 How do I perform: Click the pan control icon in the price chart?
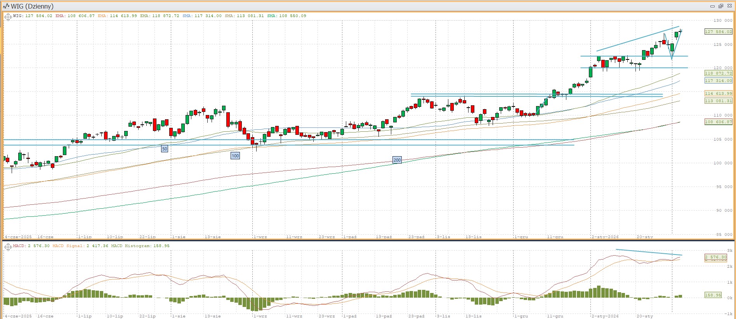tap(8, 17)
